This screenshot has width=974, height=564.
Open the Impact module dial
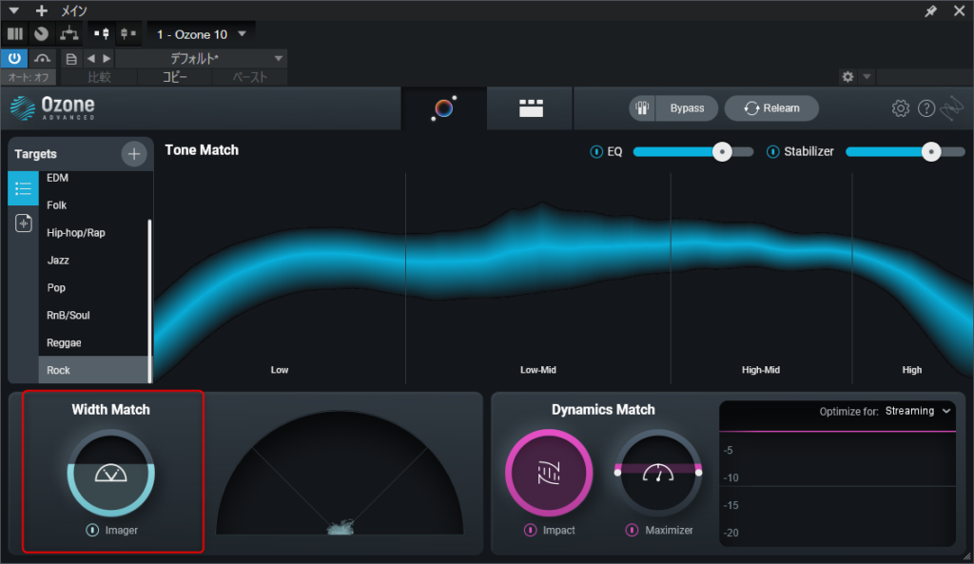click(x=549, y=474)
